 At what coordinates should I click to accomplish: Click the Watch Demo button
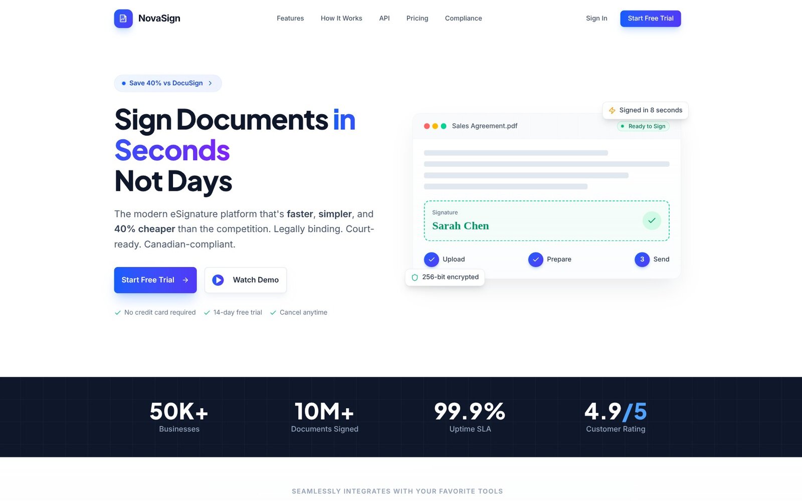(246, 280)
